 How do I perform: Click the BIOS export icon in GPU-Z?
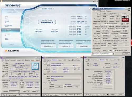click(x=122, y=24)
